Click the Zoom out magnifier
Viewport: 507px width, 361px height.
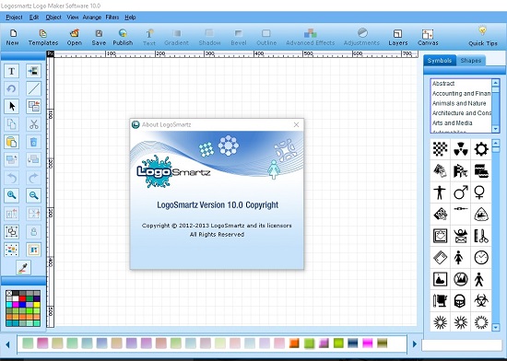[x=33, y=195]
